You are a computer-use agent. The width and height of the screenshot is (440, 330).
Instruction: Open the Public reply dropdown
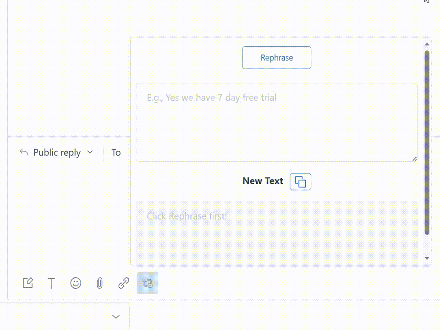(x=56, y=152)
